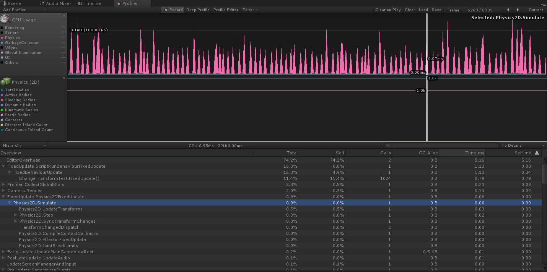The width and height of the screenshot is (547, 272).
Task: Expand the Physics2D.Step row
Action: [x=16, y=215]
